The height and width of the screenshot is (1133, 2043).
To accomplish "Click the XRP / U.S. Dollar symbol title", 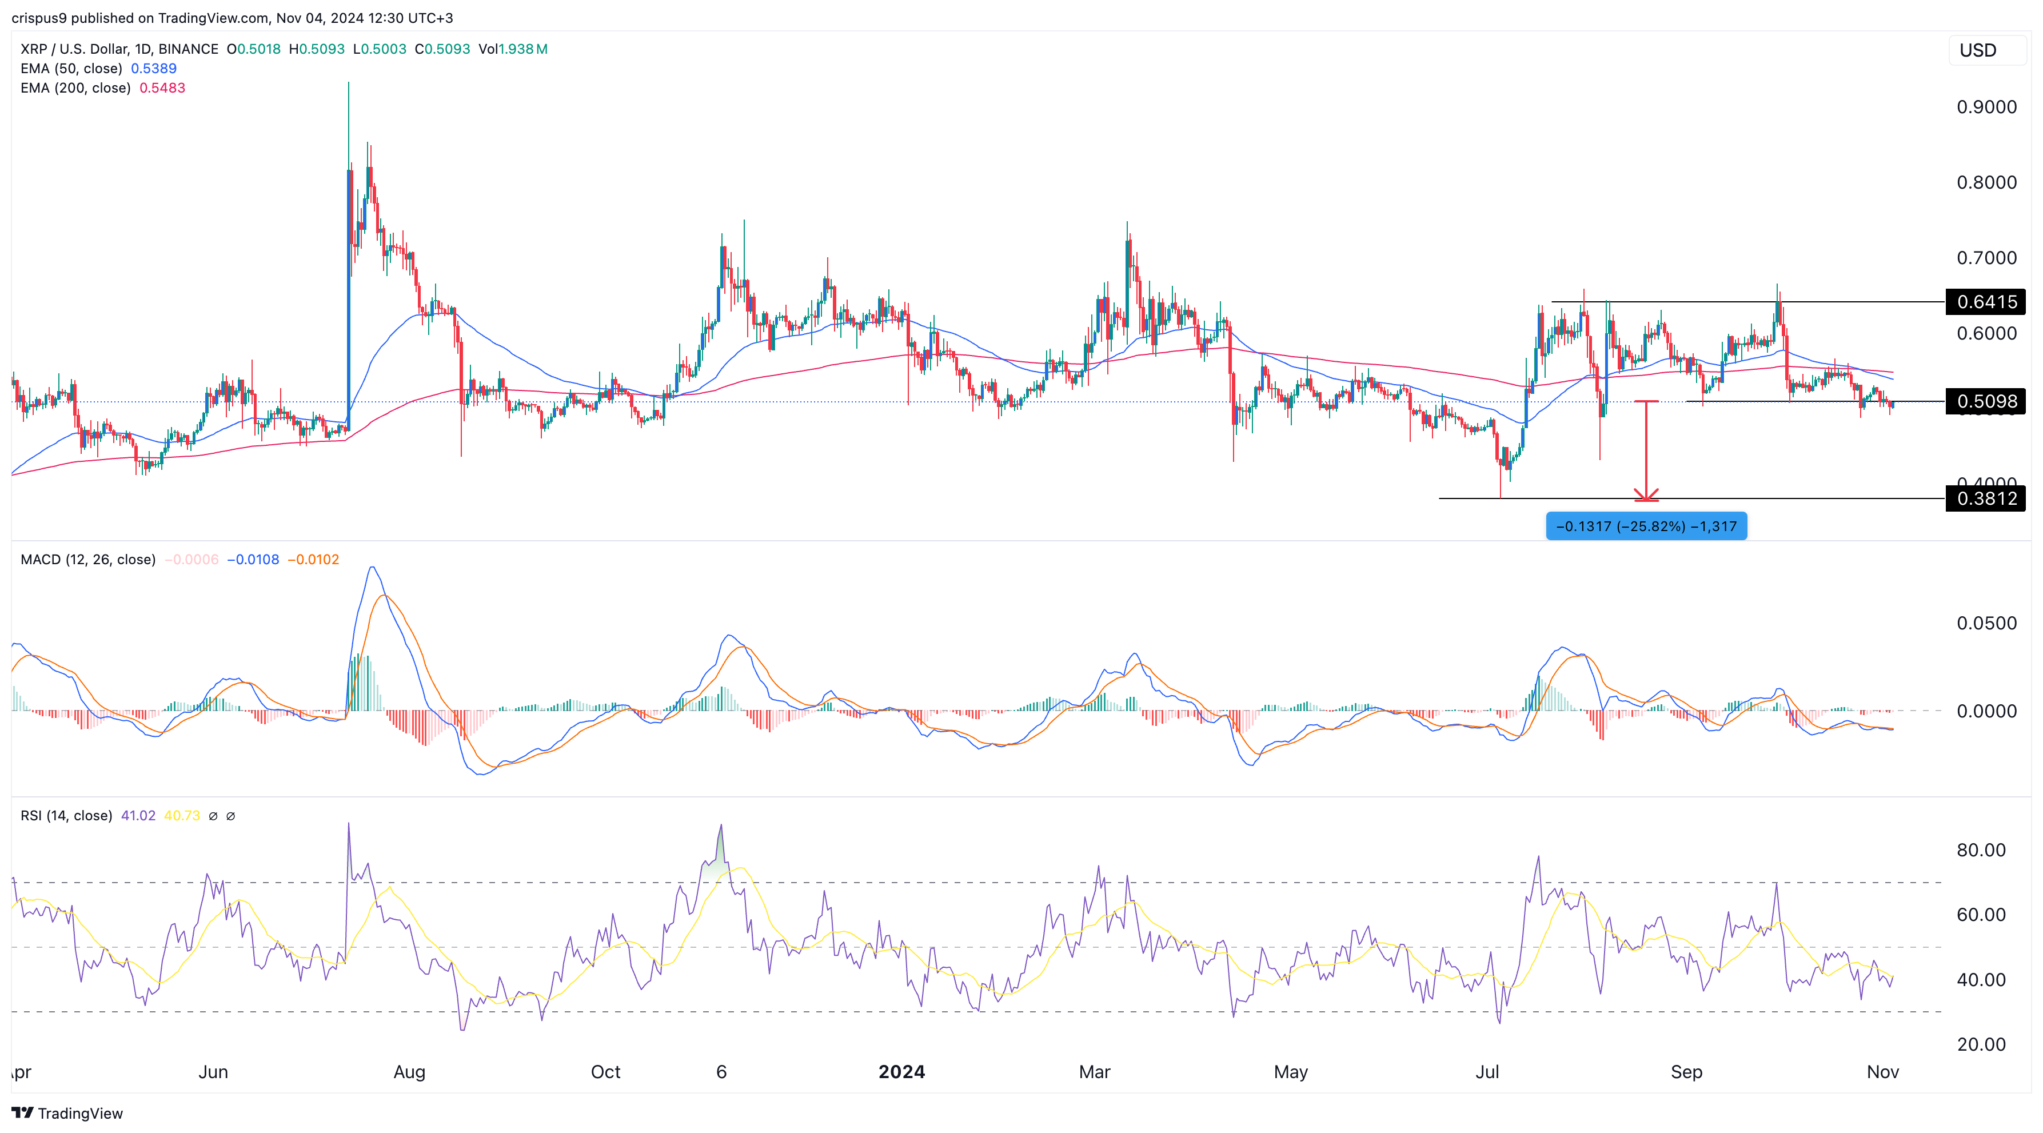I will [119, 49].
